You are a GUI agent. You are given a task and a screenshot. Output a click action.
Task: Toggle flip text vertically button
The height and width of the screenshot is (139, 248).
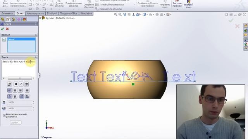[15, 96]
